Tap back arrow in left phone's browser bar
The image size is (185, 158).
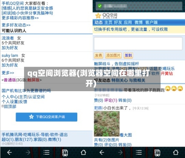pos(9,152)
